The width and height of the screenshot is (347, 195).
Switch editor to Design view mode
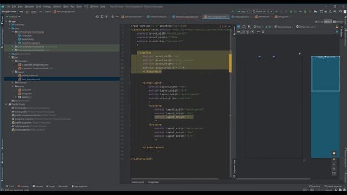pyautogui.click(x=338, y=22)
